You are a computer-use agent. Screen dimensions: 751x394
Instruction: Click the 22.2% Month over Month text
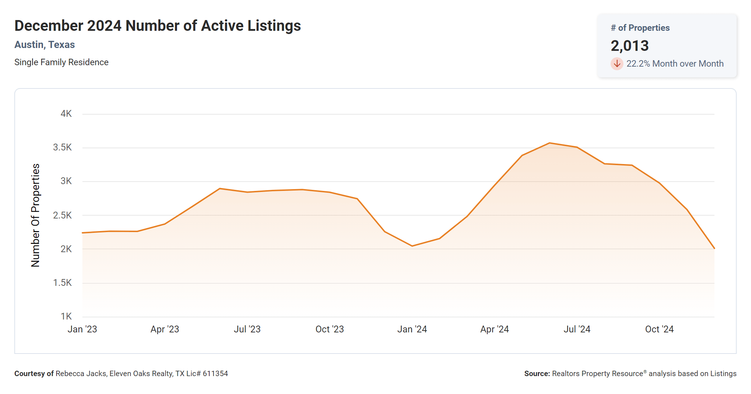point(675,64)
